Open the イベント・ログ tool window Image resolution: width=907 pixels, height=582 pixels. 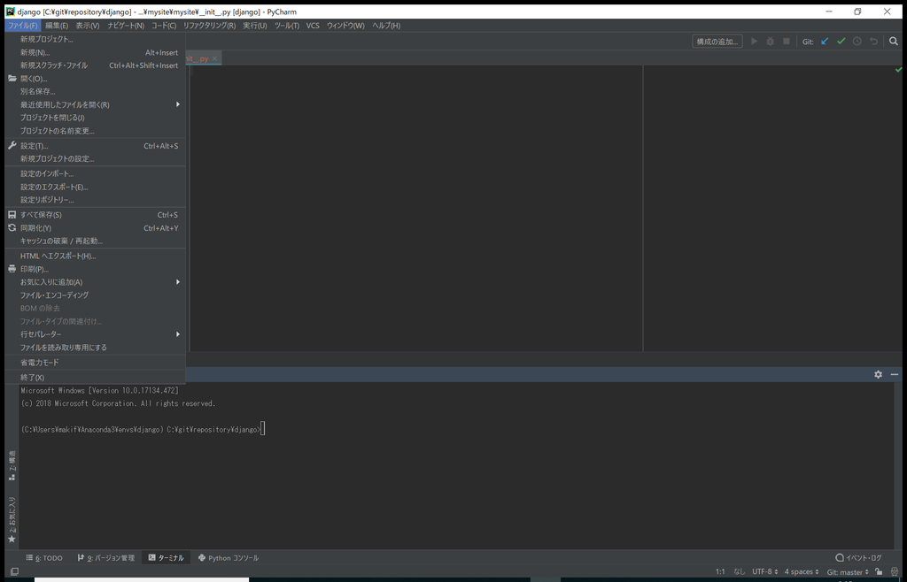point(858,558)
